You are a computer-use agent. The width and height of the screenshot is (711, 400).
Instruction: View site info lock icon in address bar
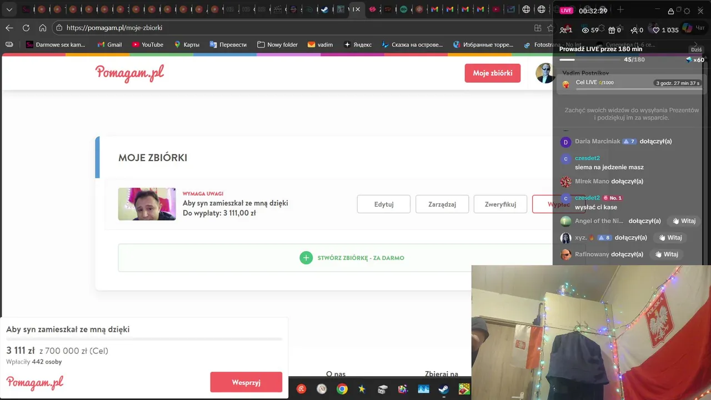(59, 28)
